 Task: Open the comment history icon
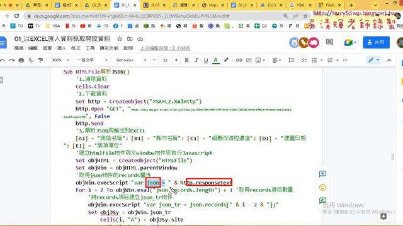tap(329, 42)
